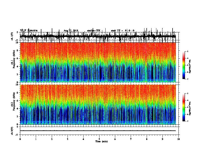Select the ch.3(V) axis label
The width and height of the screenshot is (201, 156).
point(12,131)
